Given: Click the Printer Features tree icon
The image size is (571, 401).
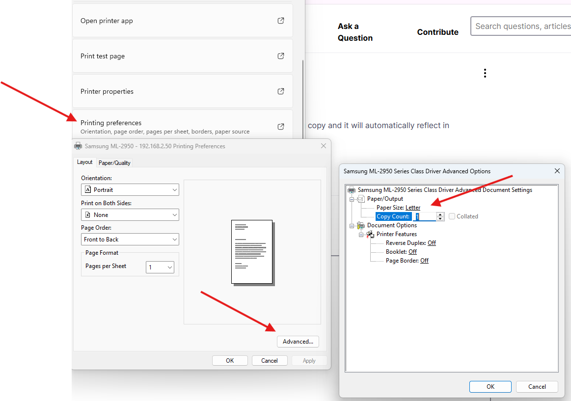Looking at the screenshot, I should click(x=370, y=234).
